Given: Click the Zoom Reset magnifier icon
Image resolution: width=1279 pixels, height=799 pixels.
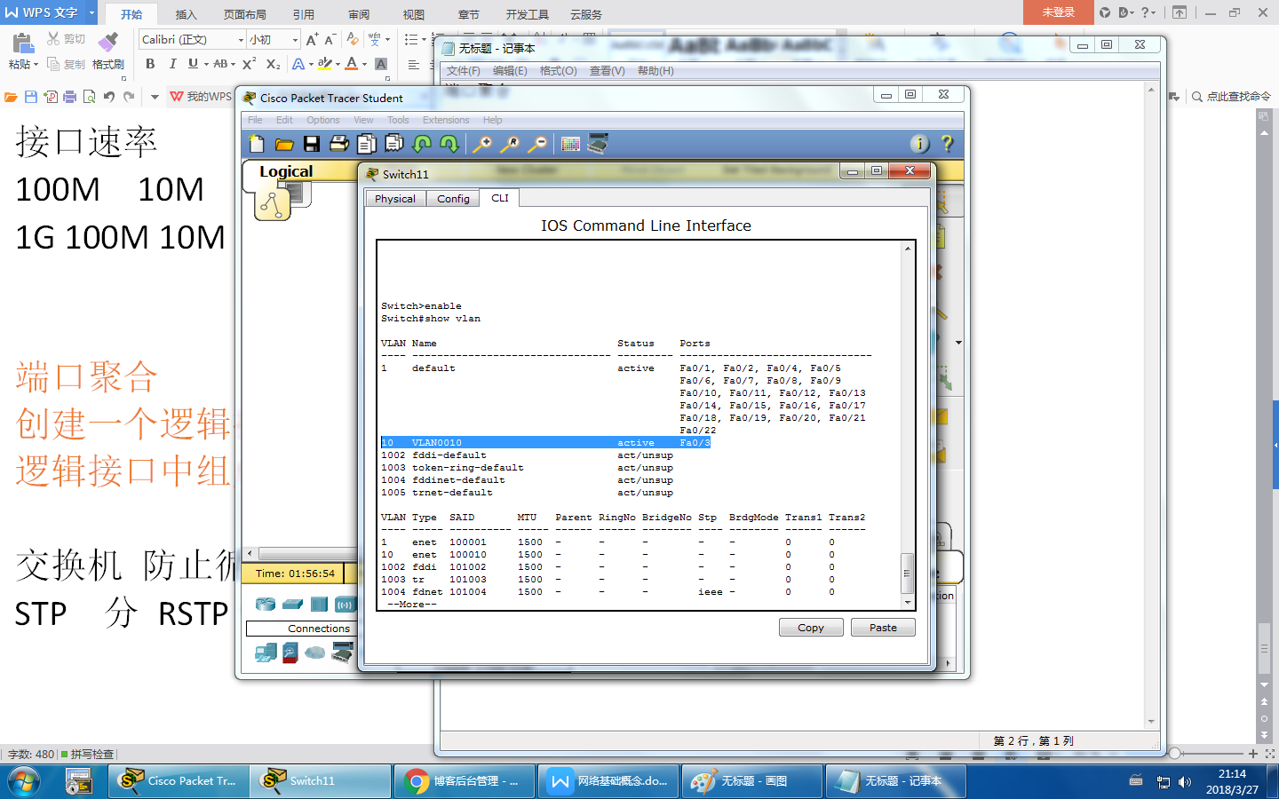Looking at the screenshot, I should [x=510, y=144].
